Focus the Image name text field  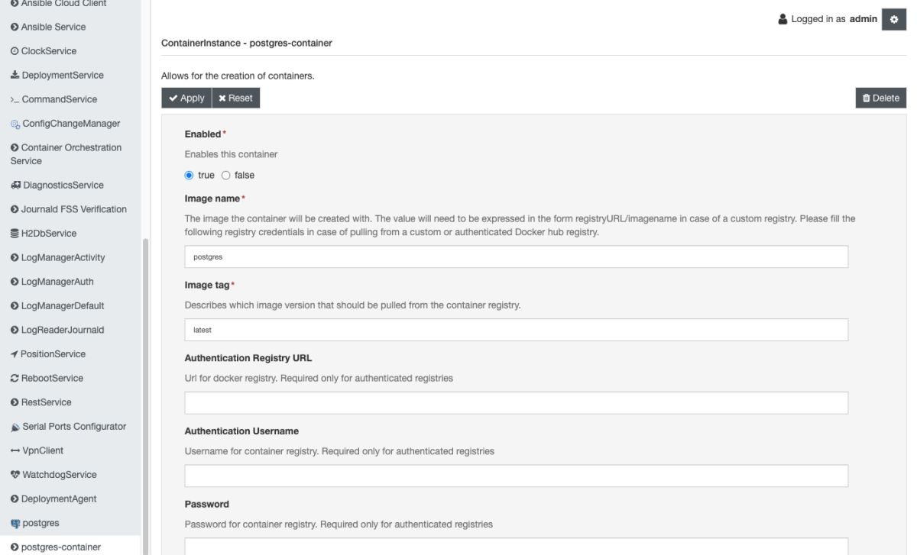tap(516, 257)
